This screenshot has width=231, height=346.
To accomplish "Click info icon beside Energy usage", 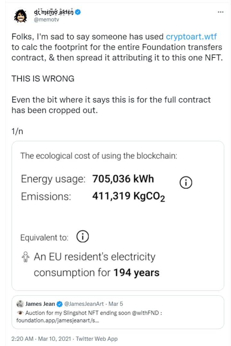I will point(186,182).
